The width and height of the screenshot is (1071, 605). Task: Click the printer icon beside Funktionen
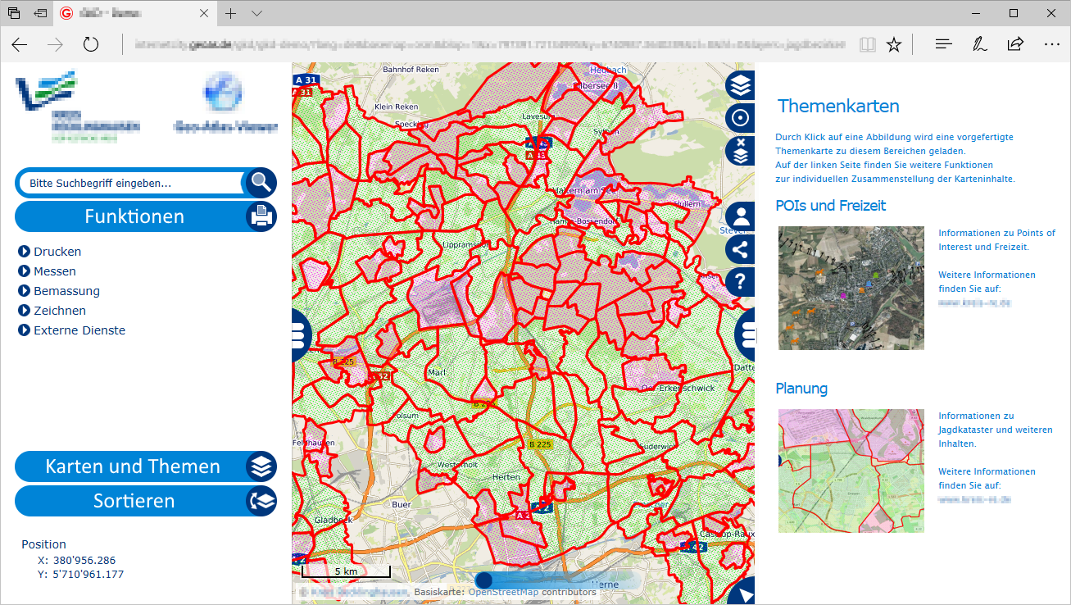pos(261,216)
